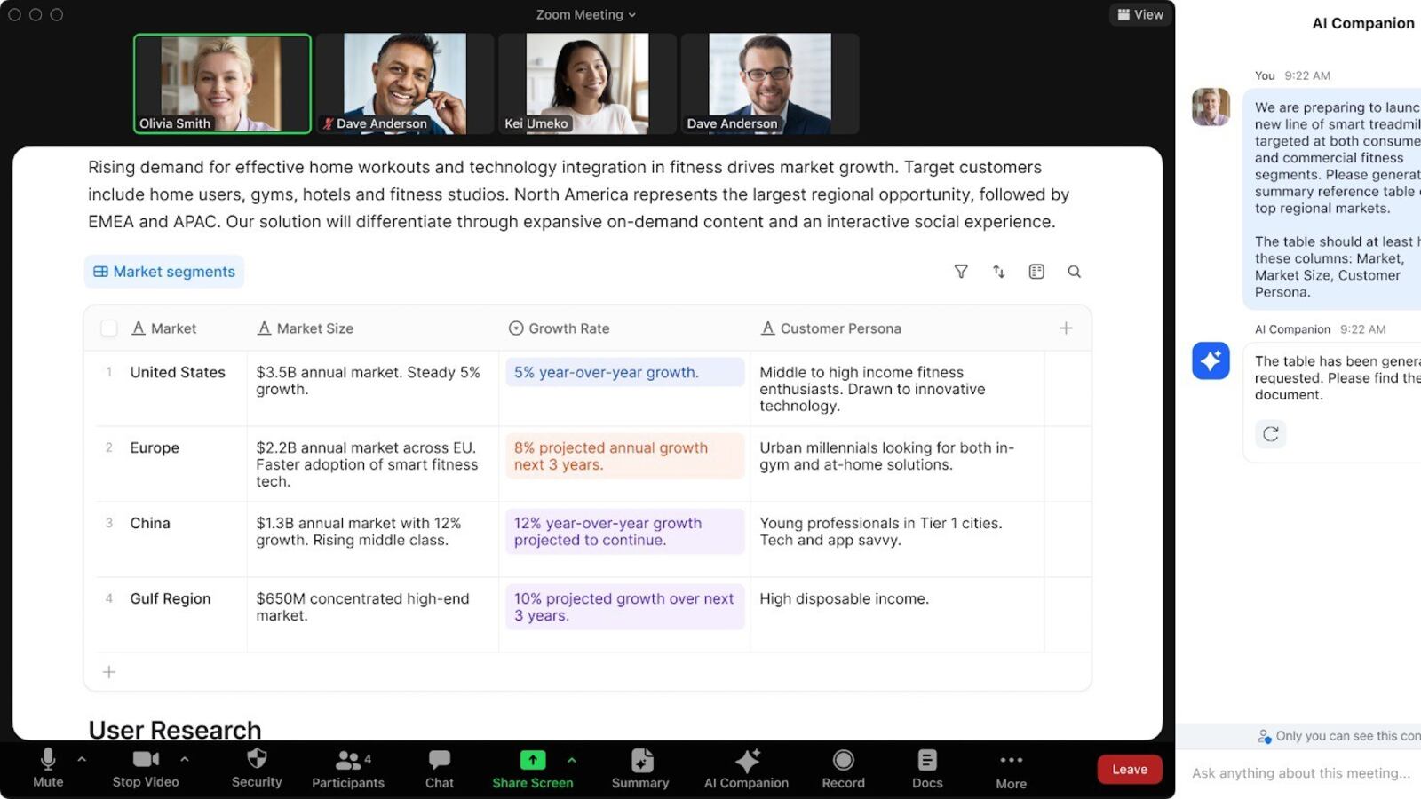Viewport: 1421px width, 799px height.
Task: Click the filter icon above the table
Action: (x=961, y=272)
